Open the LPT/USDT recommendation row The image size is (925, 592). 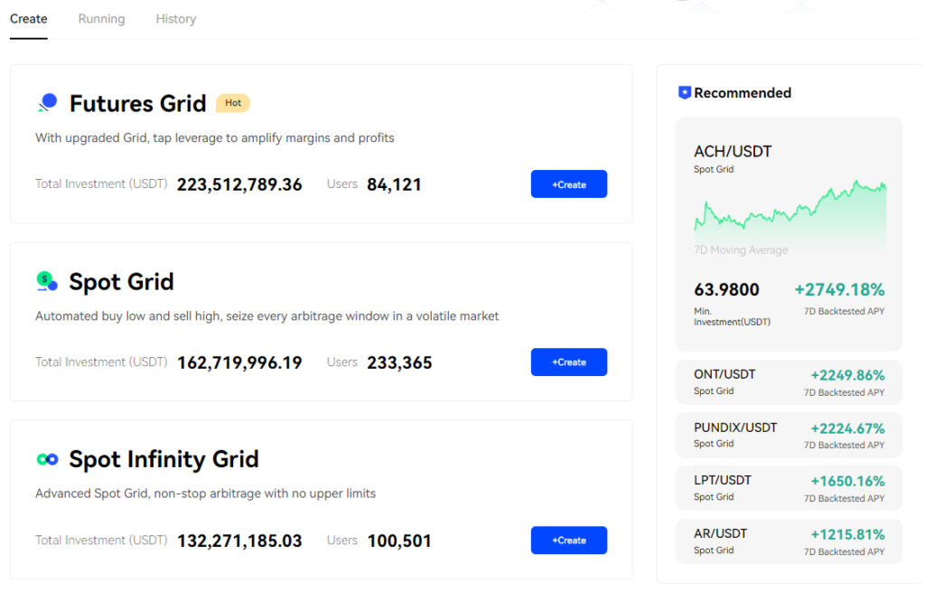tap(789, 488)
